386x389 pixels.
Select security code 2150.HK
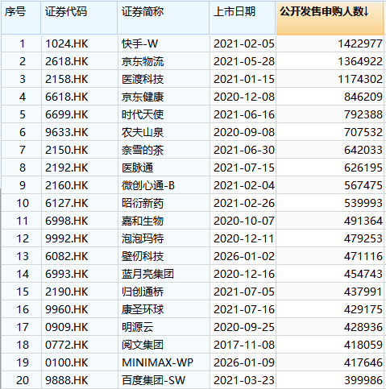pyautogui.click(x=80, y=150)
